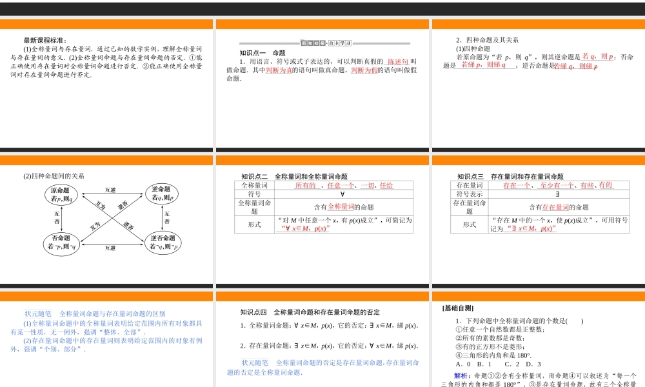Click statement ②所有的素数都是奇数
This screenshot has width=645, height=387.
(x=490, y=338)
